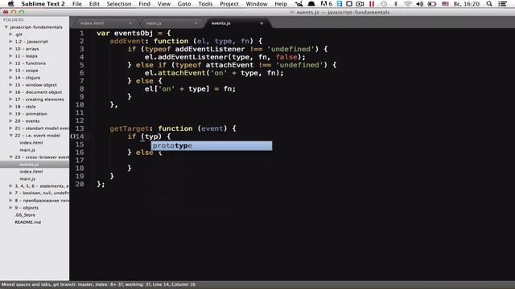515x289 pixels.
Task: Open the Find menu
Action: [x=144, y=4]
